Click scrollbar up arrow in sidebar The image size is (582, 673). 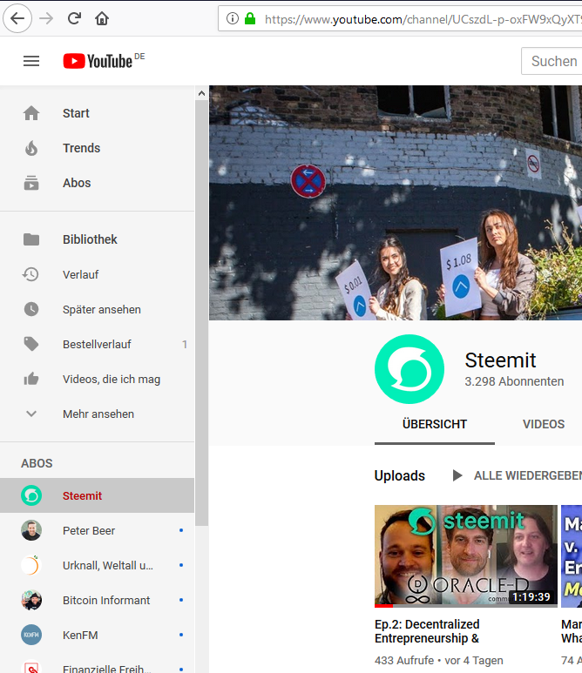pos(201,92)
